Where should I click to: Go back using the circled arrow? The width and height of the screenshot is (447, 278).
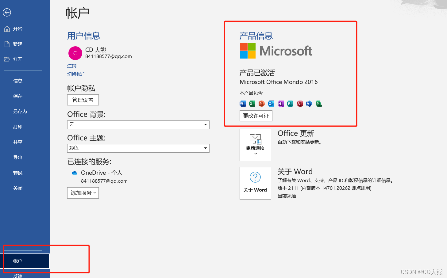tap(7, 12)
